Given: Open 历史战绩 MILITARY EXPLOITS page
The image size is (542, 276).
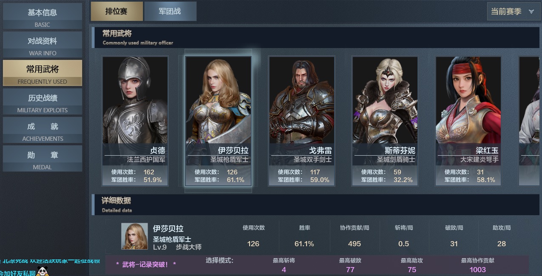Looking at the screenshot, I should (43, 102).
